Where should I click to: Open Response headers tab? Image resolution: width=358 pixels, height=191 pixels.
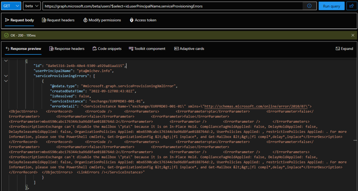coord(67,49)
